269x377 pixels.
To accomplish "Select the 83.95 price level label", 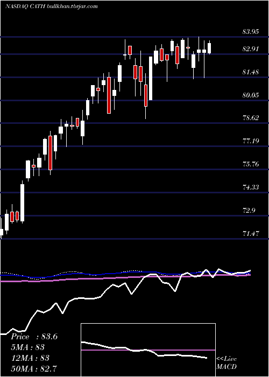I will click(251, 31).
